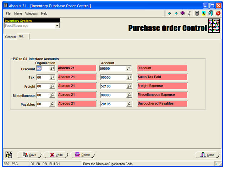Click the running man toolbar icon

[204, 13]
